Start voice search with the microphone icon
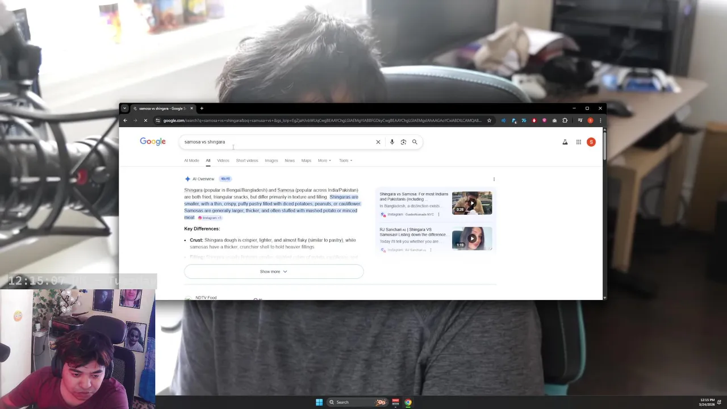Image resolution: width=727 pixels, height=409 pixels. click(392, 142)
